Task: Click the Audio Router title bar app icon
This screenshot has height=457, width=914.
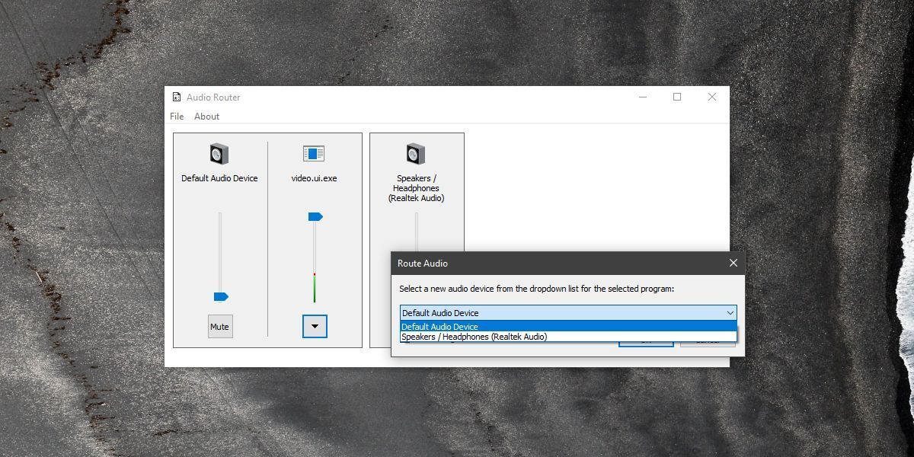Action: click(176, 97)
